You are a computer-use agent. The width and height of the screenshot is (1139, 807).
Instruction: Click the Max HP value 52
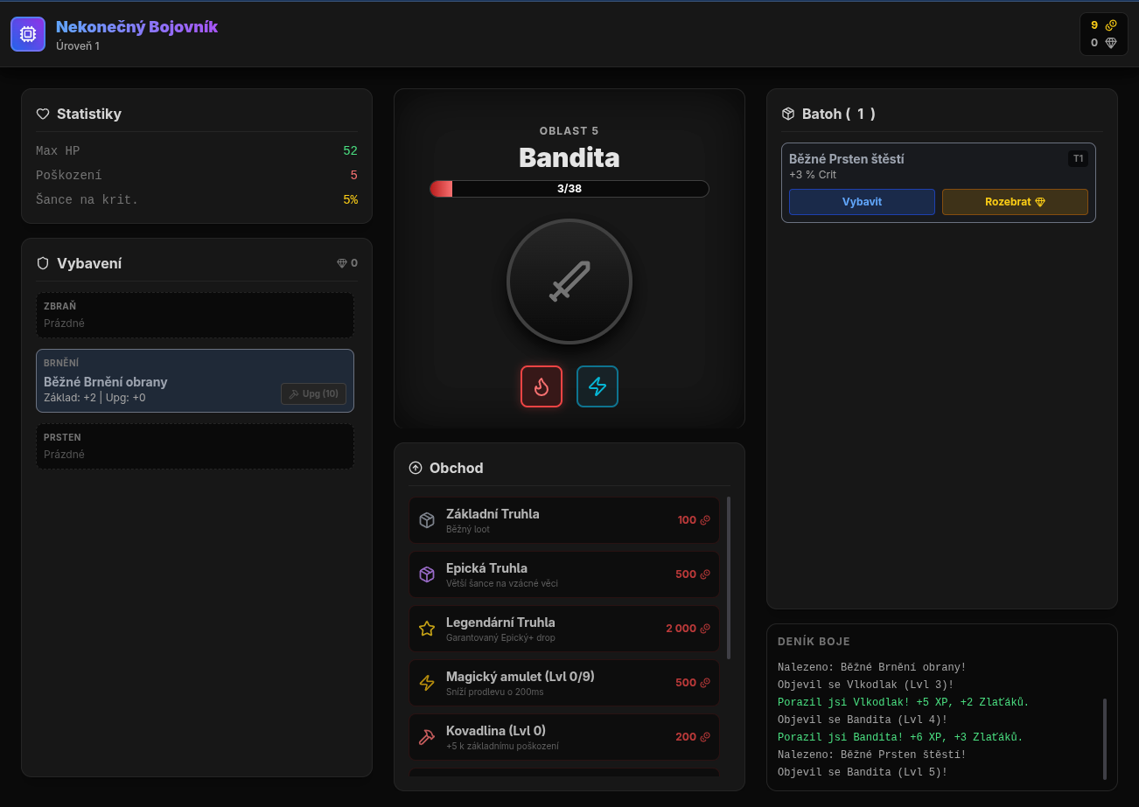coord(351,150)
